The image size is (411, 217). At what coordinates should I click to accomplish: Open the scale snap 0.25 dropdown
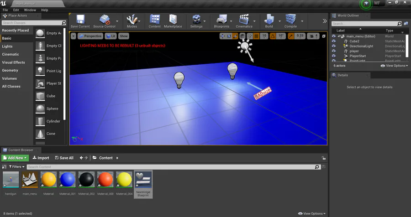pyautogui.click(x=300, y=36)
